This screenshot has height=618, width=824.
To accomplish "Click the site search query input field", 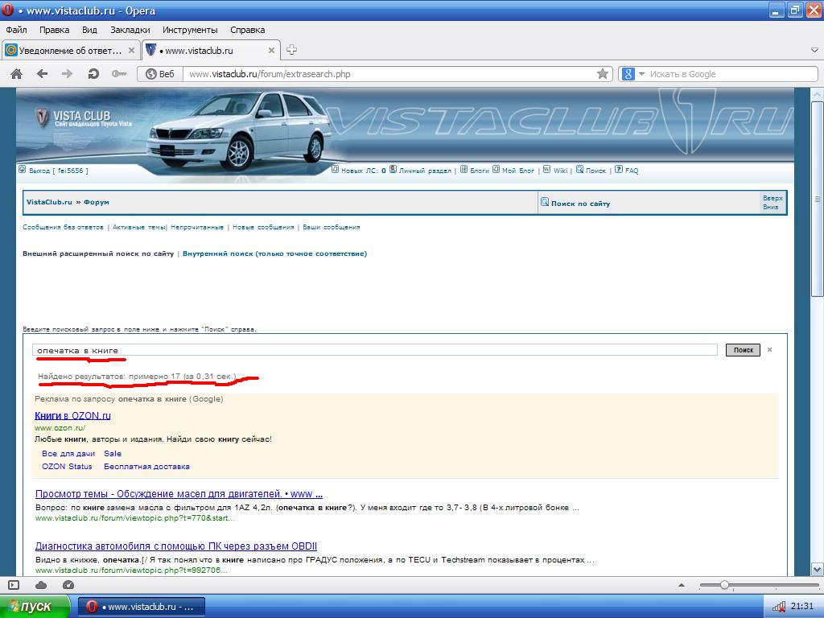I will (x=375, y=350).
